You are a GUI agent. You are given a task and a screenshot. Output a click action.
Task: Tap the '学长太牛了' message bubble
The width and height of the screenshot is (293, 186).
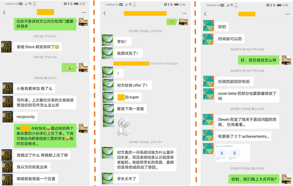(x=127, y=179)
